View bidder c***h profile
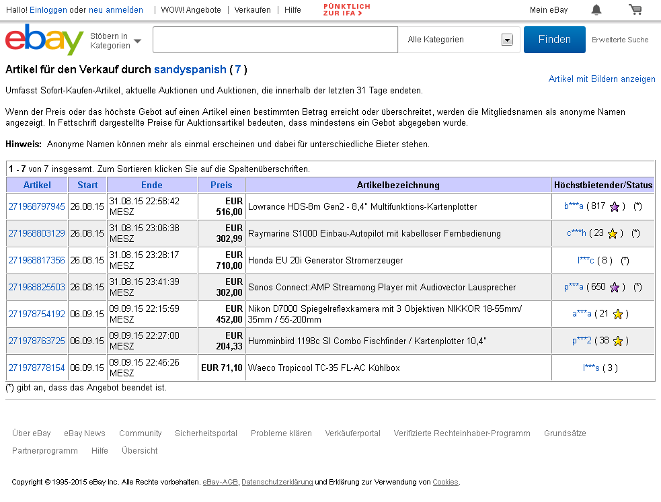The image size is (661, 502). tap(576, 233)
